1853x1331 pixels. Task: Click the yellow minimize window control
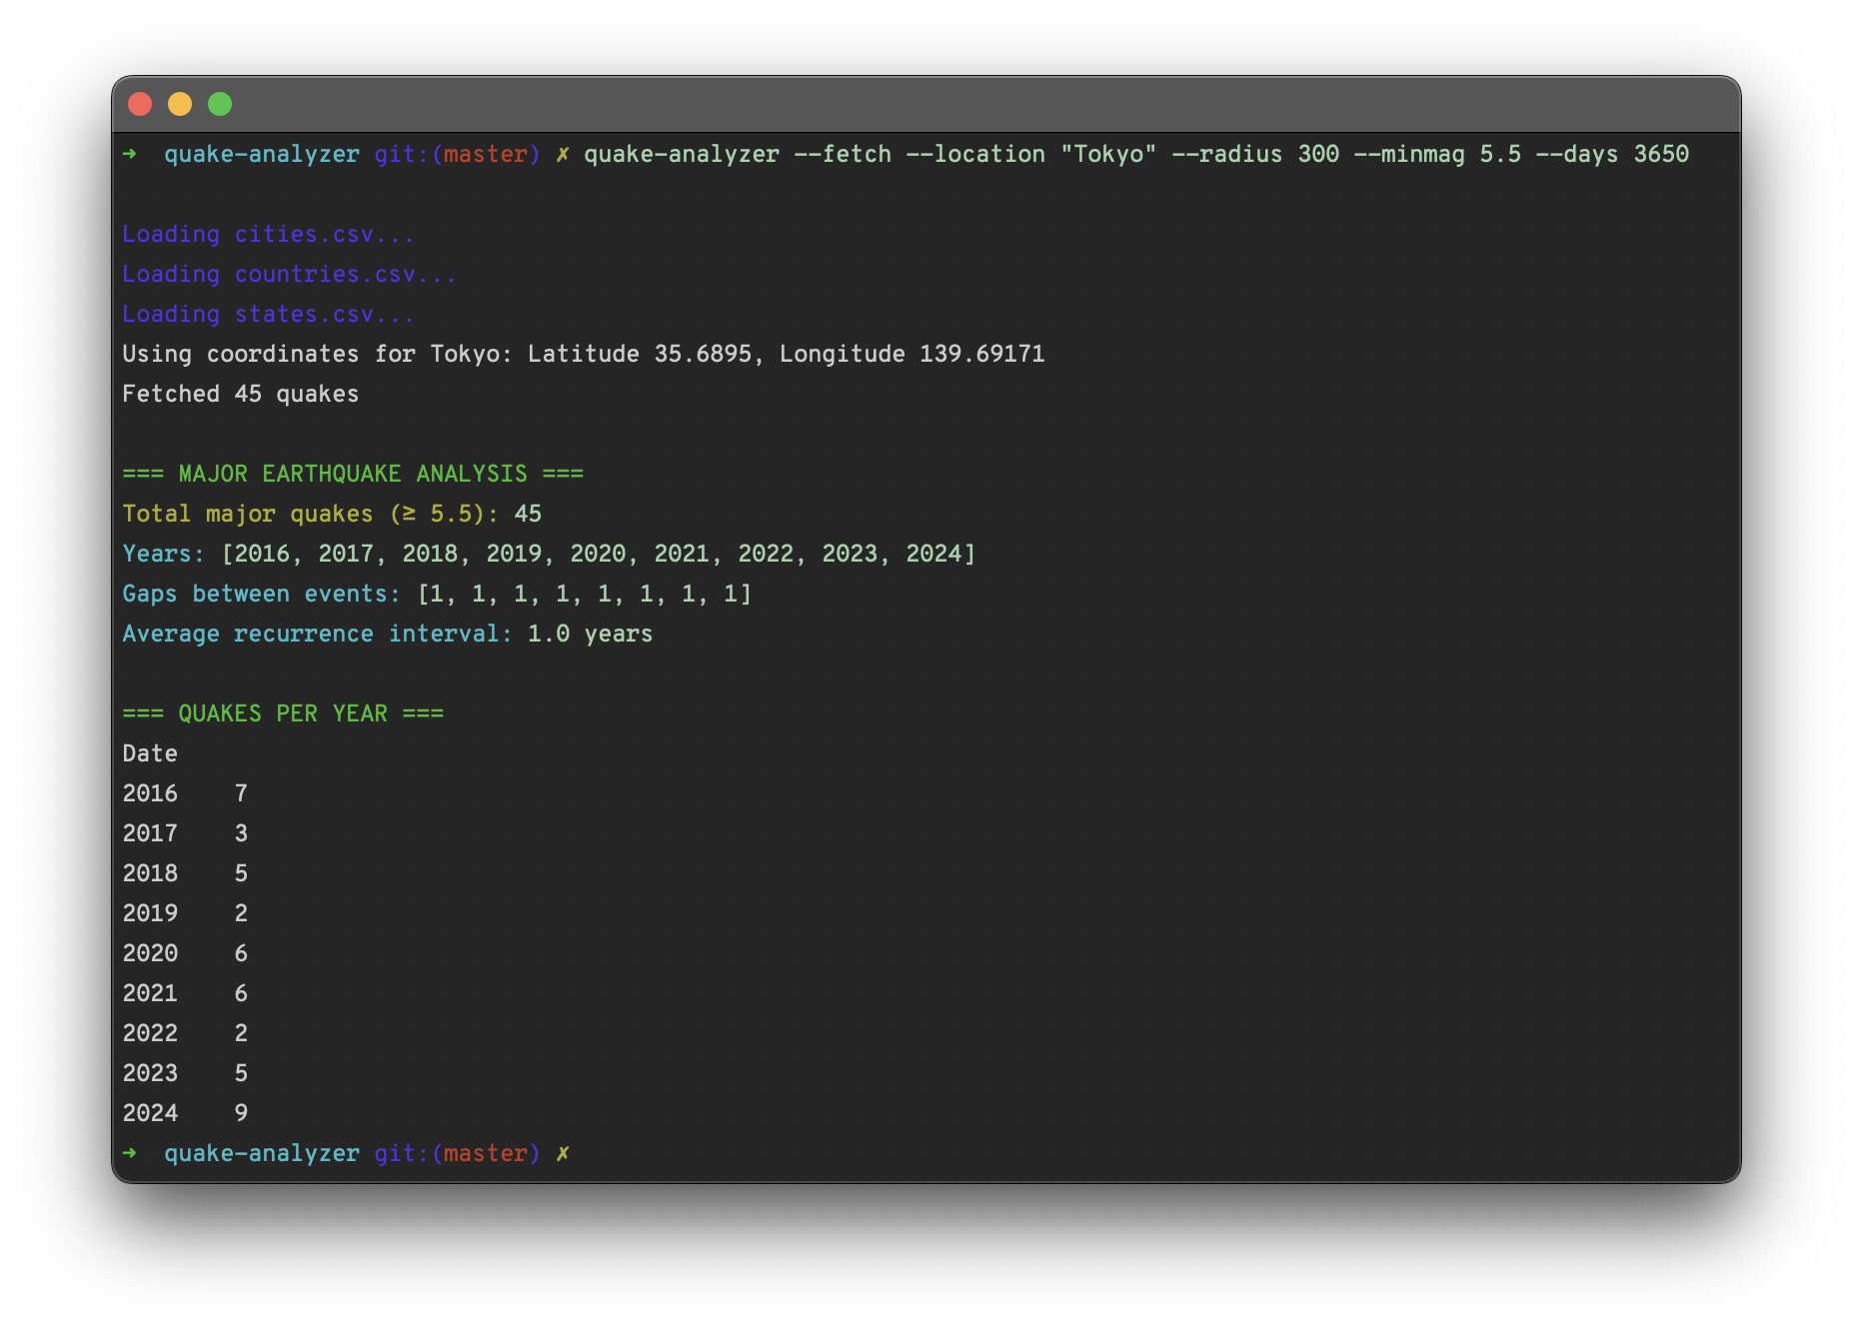pyautogui.click(x=180, y=104)
